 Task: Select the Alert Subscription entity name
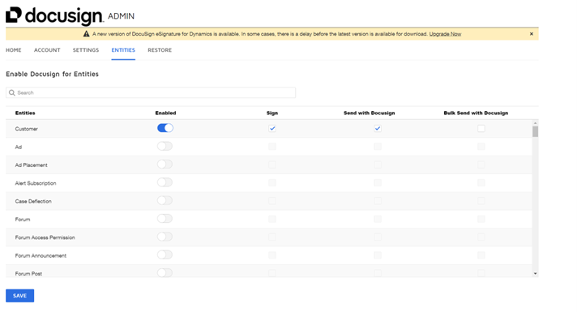tap(36, 183)
